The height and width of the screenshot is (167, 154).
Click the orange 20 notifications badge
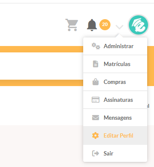[x=105, y=25]
